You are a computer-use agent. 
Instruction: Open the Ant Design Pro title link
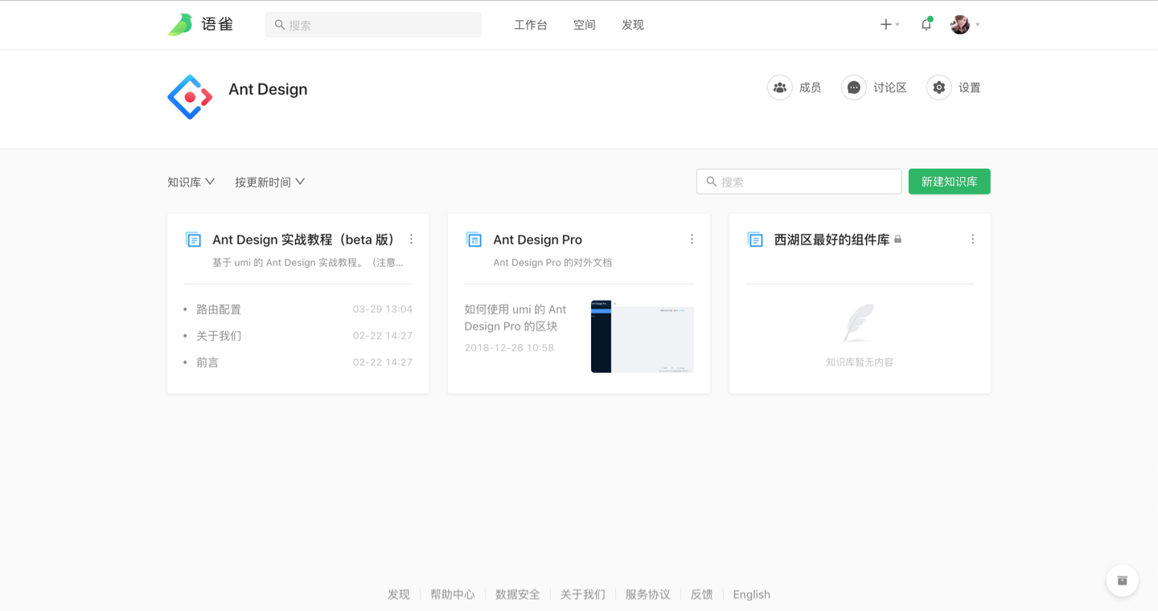click(537, 240)
